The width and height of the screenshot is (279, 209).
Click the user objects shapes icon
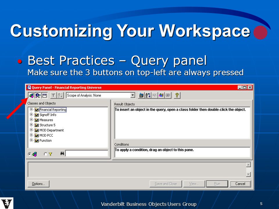pos(161,96)
